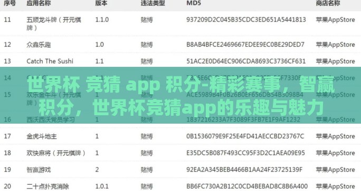Select app name 二十点扑克消除
This screenshot has width=361, height=191.
click(x=47, y=186)
